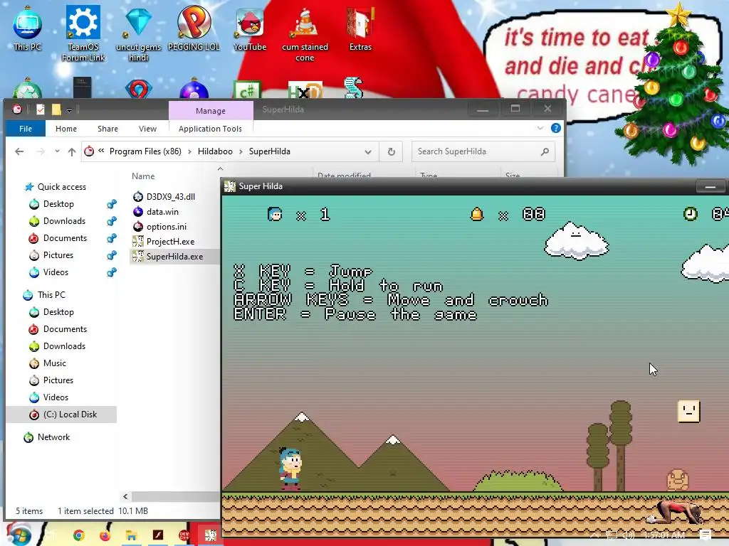Image resolution: width=729 pixels, height=546 pixels.
Task: Click the properties checkmark quick access icon
Action: point(41,109)
